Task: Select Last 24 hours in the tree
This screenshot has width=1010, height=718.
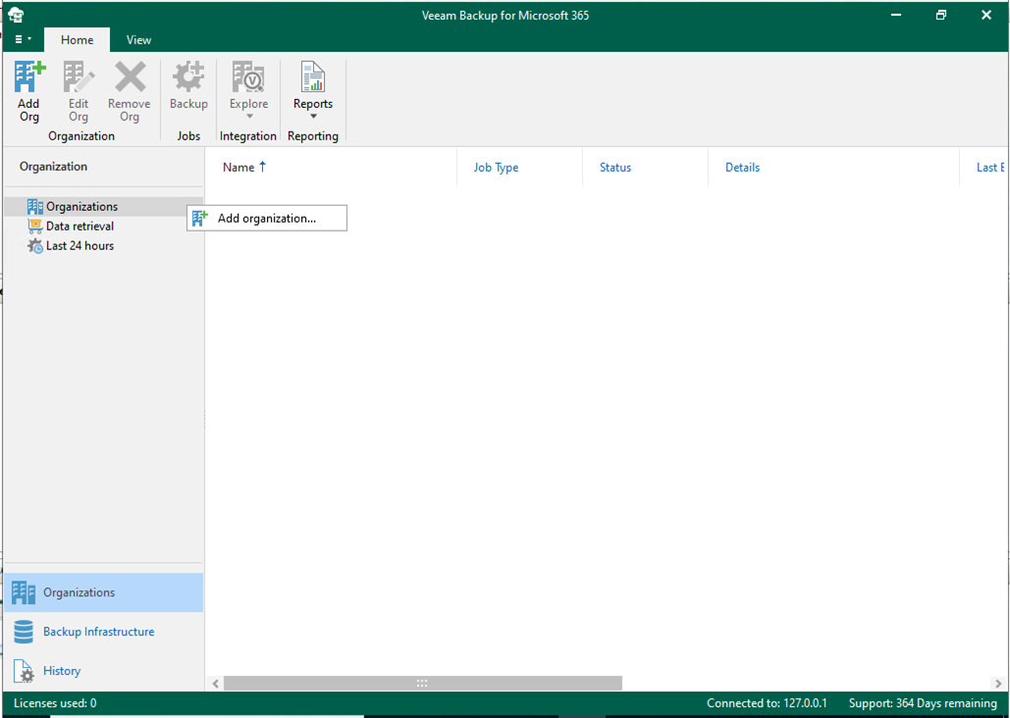Action: (80, 246)
